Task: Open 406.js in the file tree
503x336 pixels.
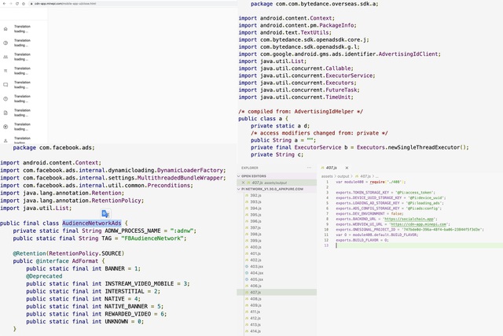Action: (x=255, y=286)
